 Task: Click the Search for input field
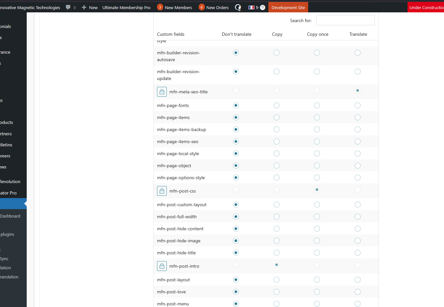345,20
